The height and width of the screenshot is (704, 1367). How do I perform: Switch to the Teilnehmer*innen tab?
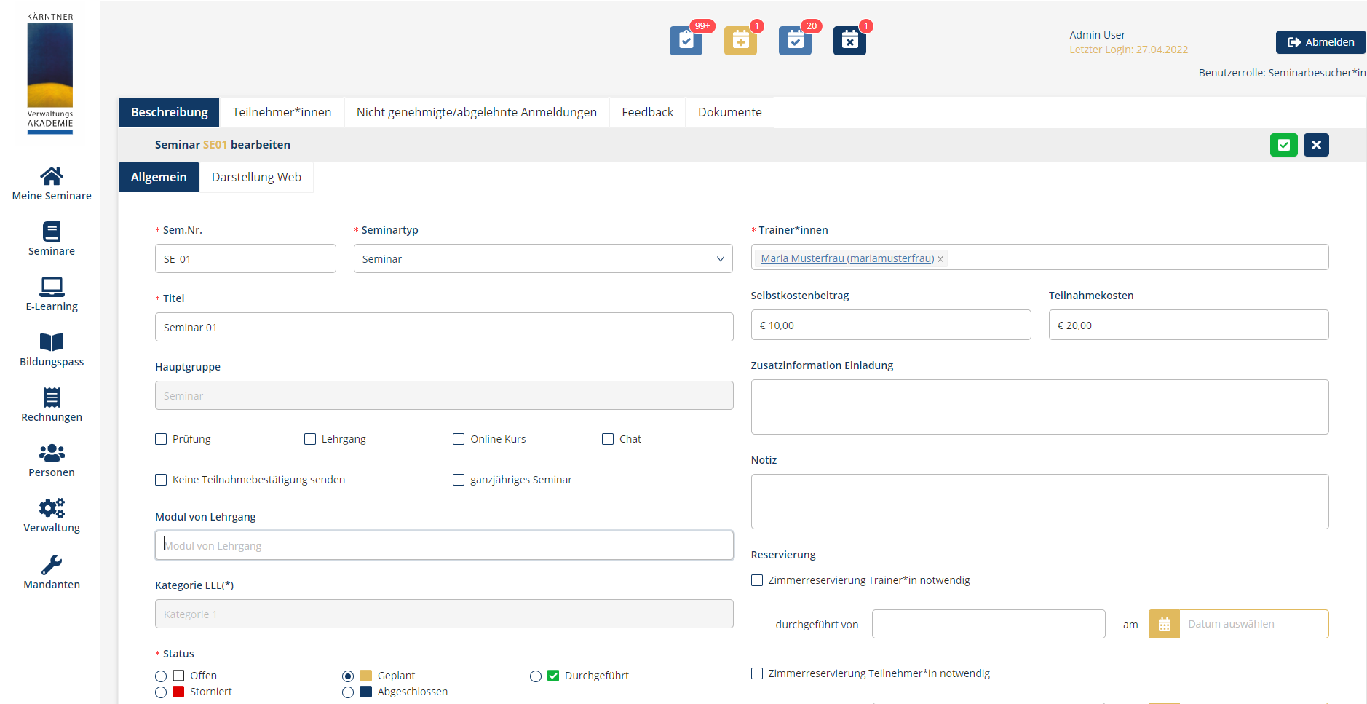[282, 112]
